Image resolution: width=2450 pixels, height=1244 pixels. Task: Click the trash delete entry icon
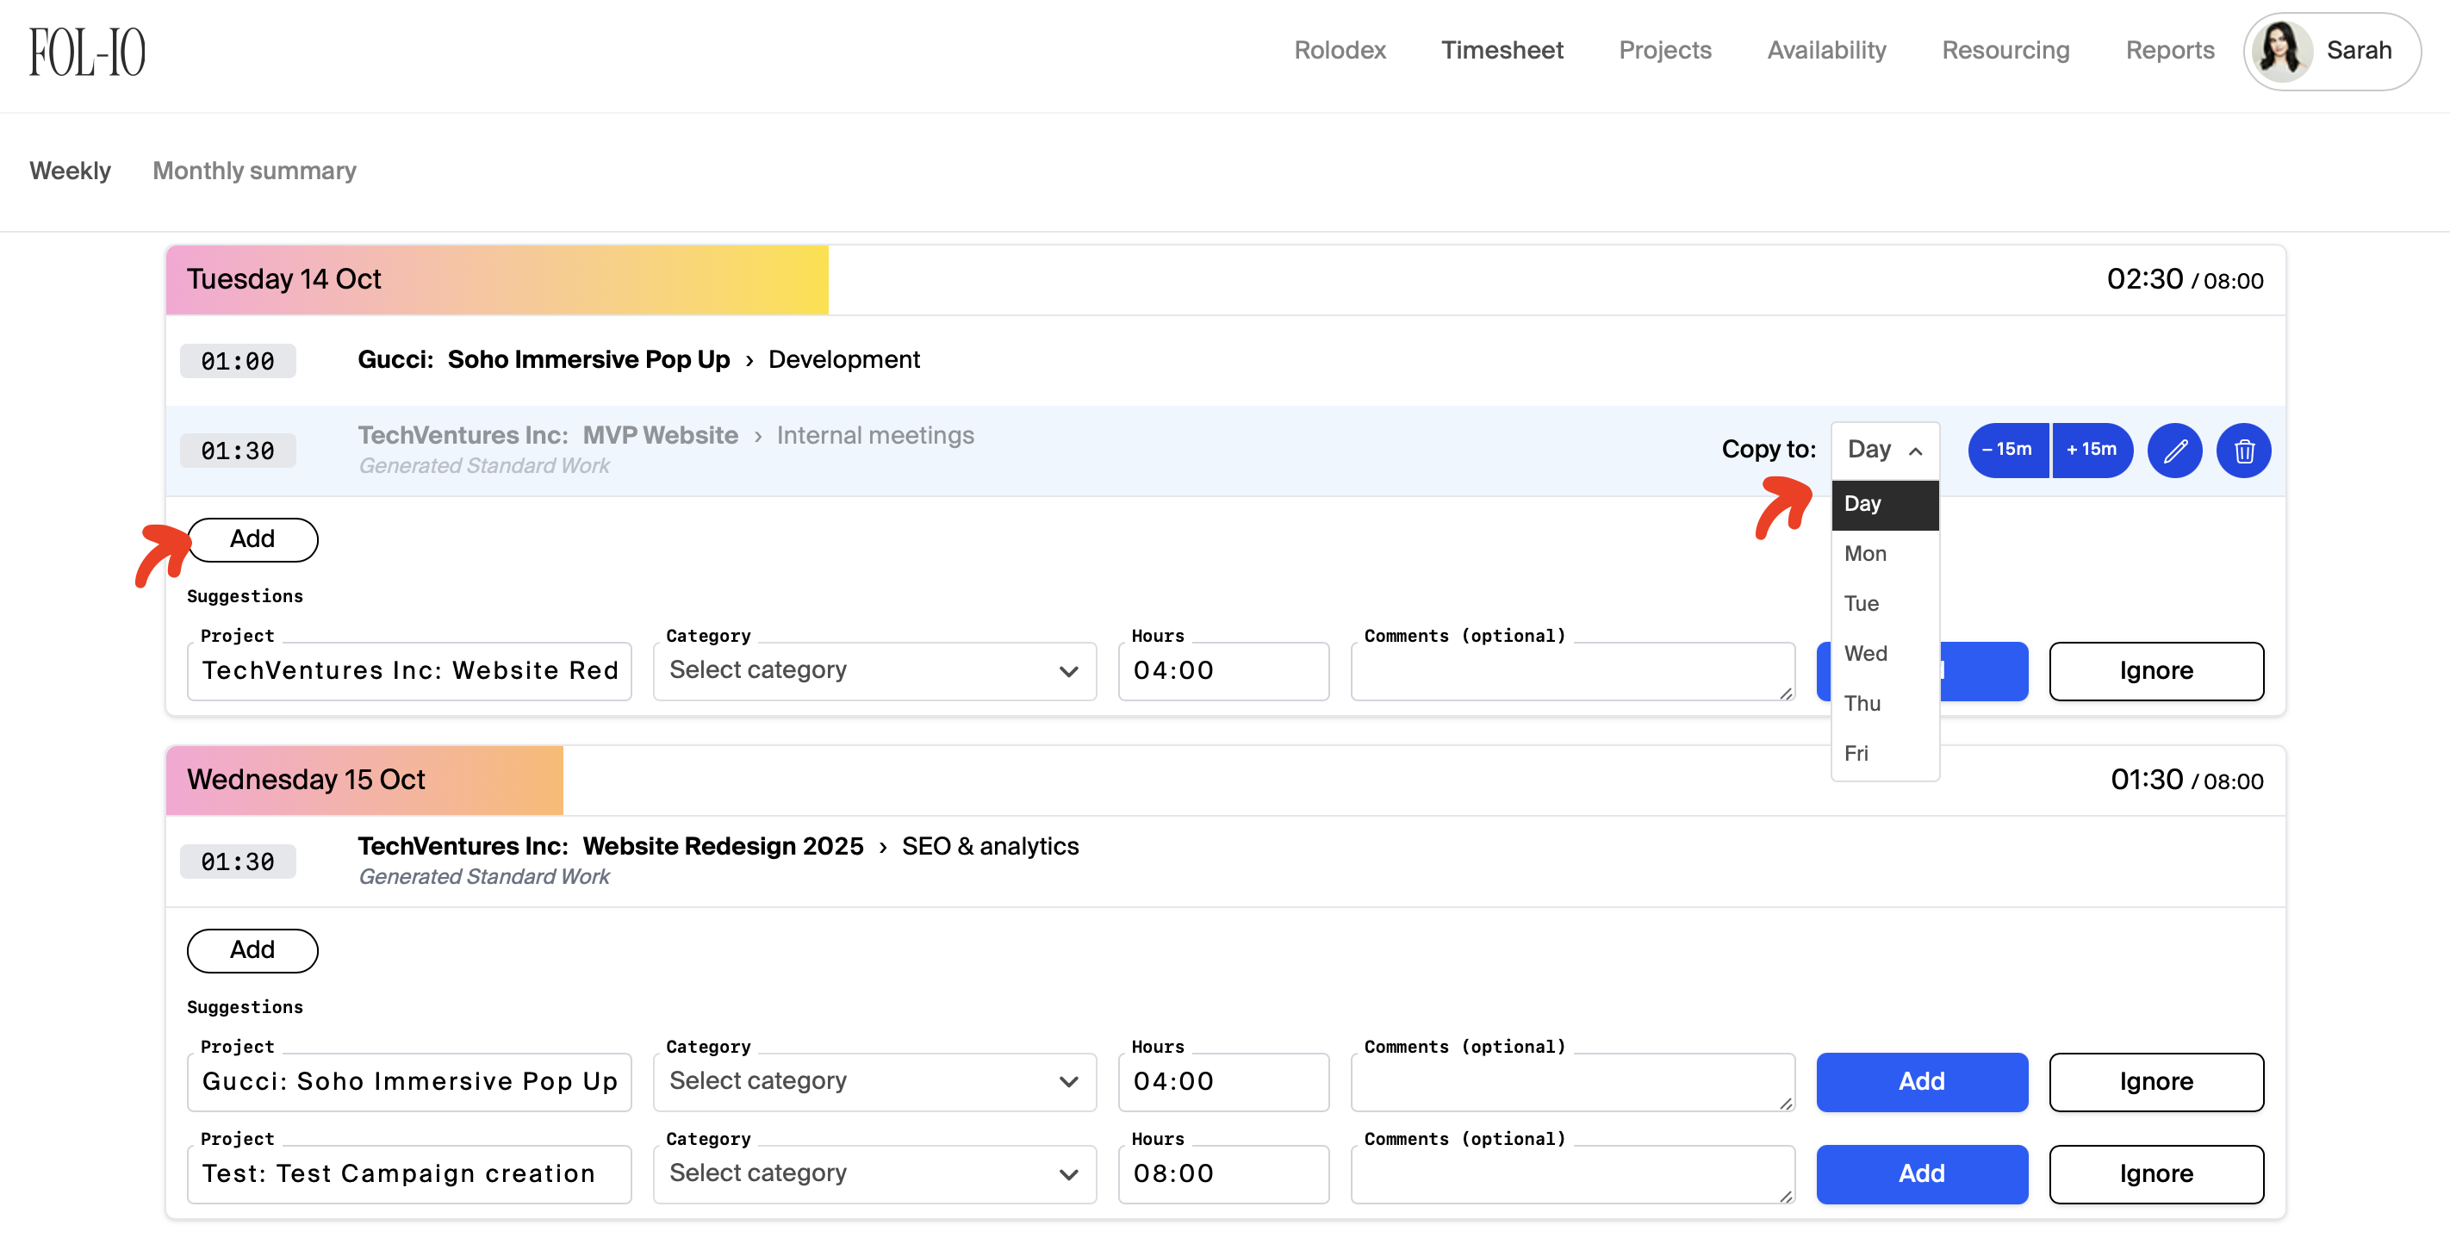click(x=2243, y=450)
